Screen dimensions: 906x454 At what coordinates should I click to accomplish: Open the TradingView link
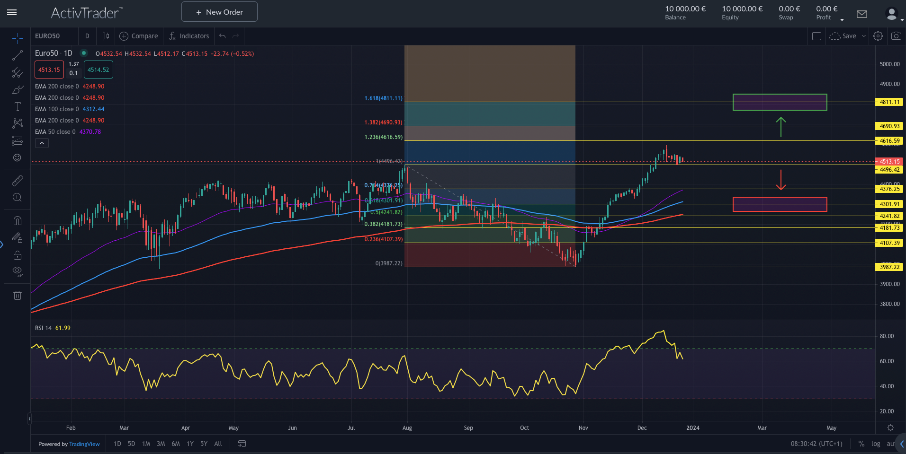pos(84,444)
